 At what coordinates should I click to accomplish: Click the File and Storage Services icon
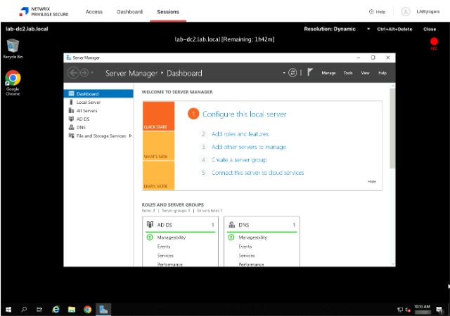tap(72, 136)
